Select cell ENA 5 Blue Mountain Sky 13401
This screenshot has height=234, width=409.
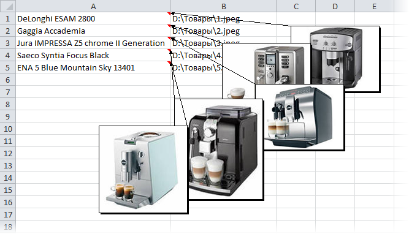[x=93, y=67]
